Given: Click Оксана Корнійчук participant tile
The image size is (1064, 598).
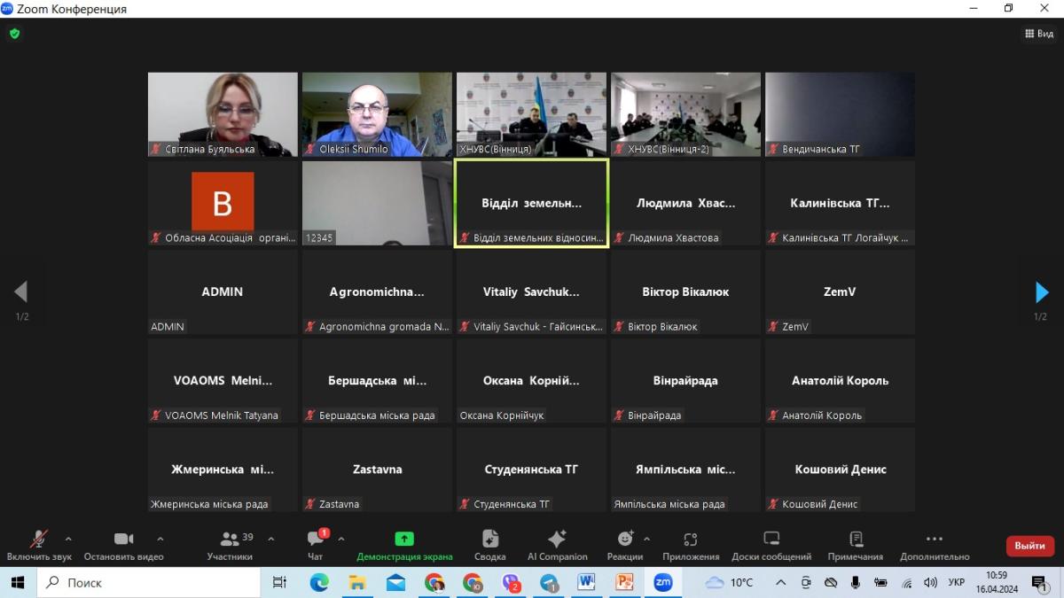Looking at the screenshot, I should click(531, 380).
